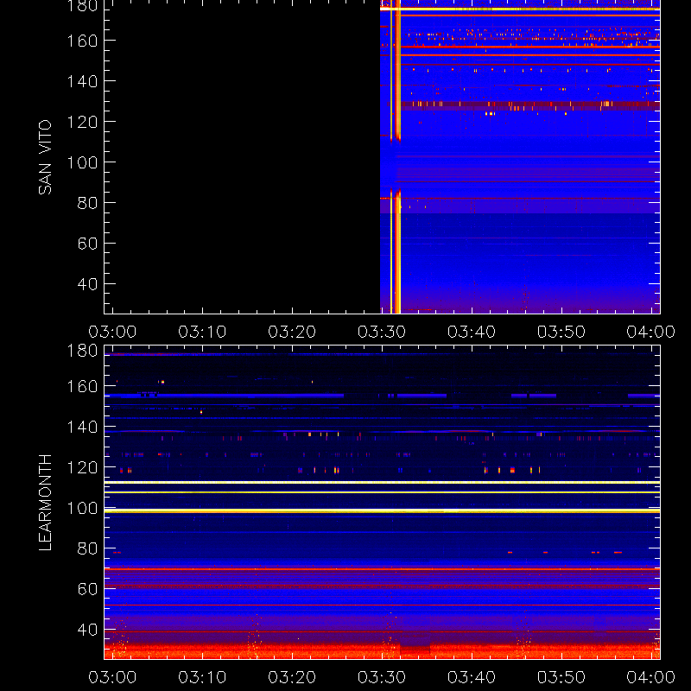Click the 140 tick on San Vito axis
691x691 pixels.
coord(82,81)
